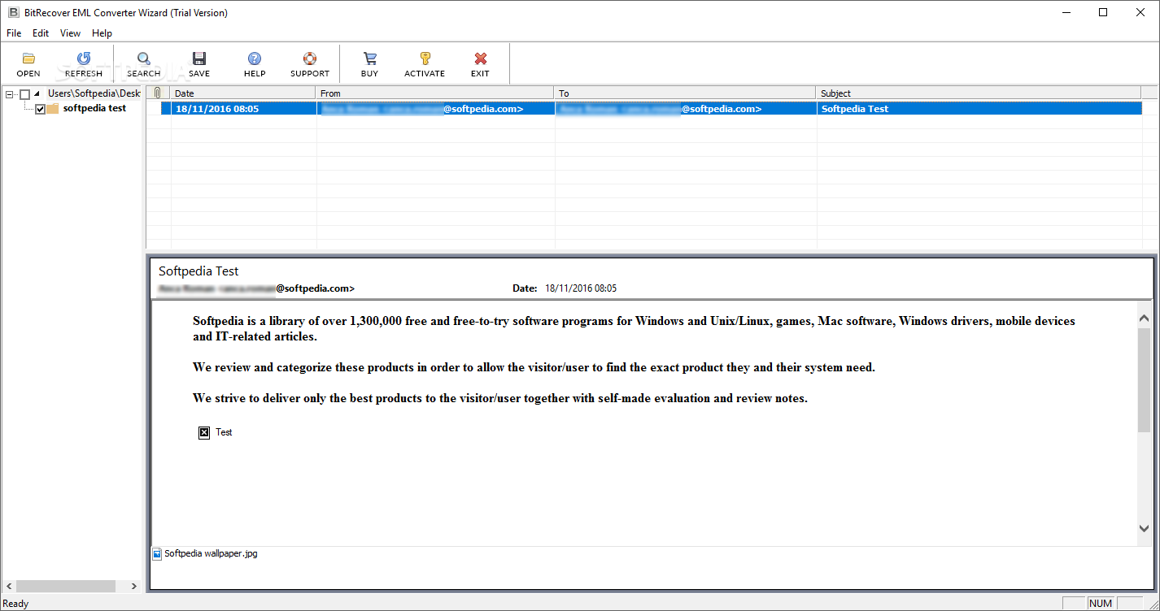Open the Softpedia wallpaper.jpg attachment

tap(211, 554)
